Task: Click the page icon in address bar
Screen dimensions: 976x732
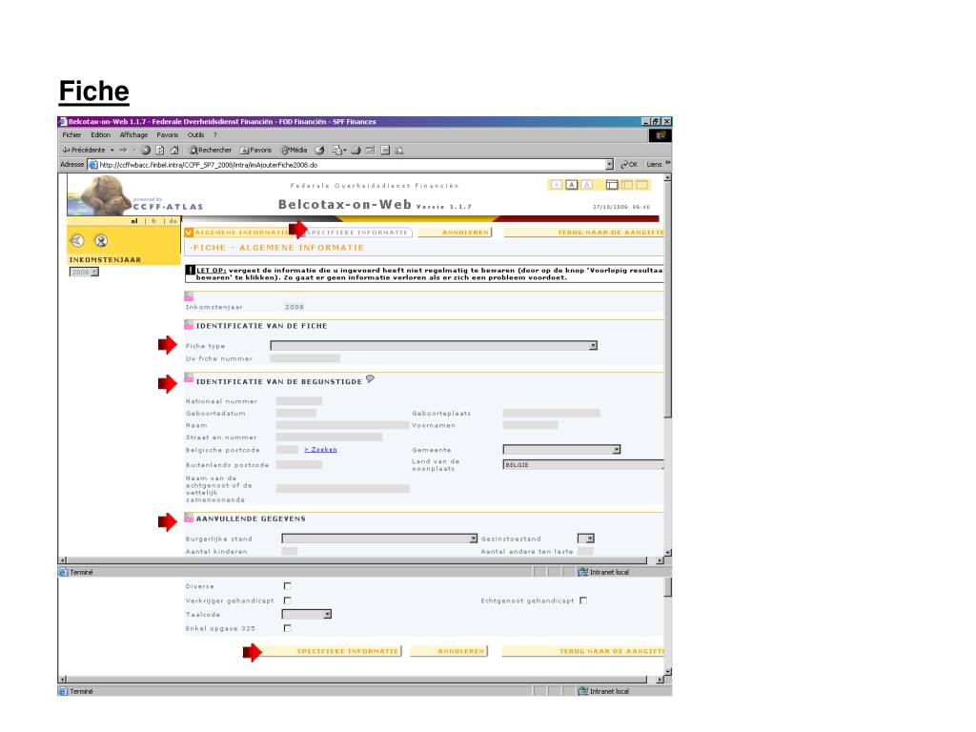Action: tap(93, 165)
